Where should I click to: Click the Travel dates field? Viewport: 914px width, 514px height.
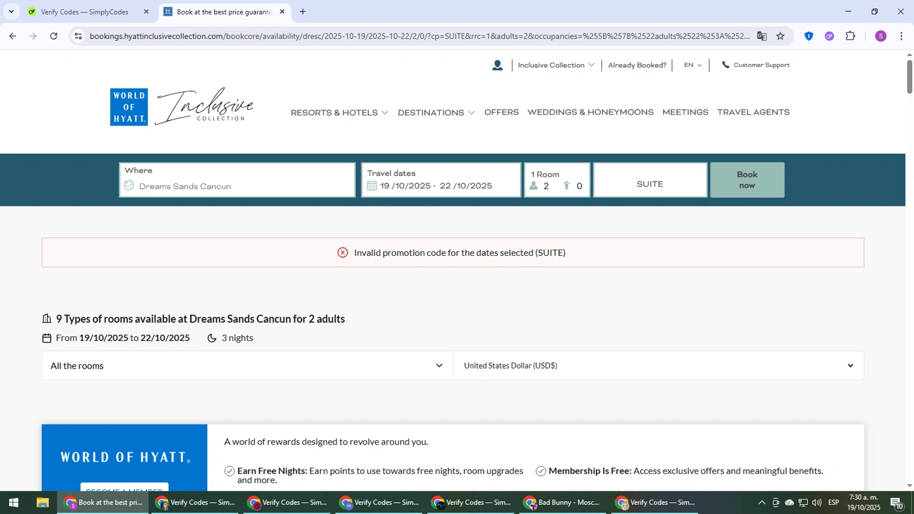[x=441, y=180]
